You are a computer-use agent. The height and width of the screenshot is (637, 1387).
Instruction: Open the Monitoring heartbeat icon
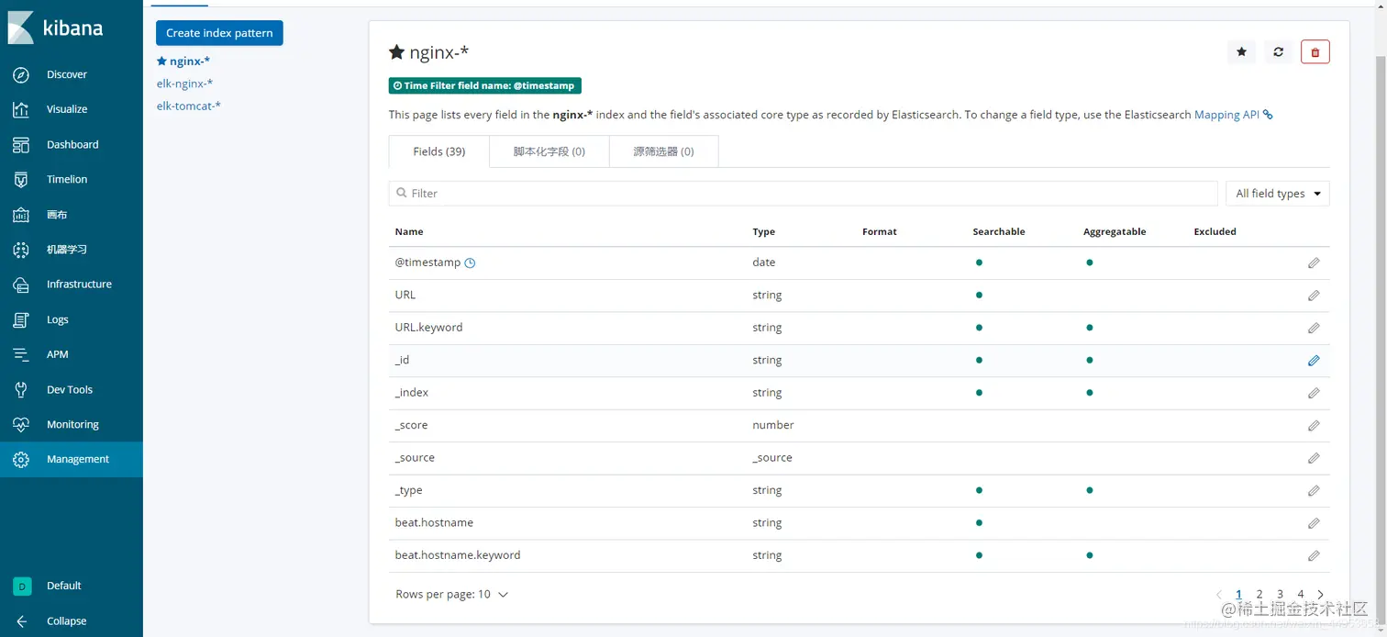point(21,425)
